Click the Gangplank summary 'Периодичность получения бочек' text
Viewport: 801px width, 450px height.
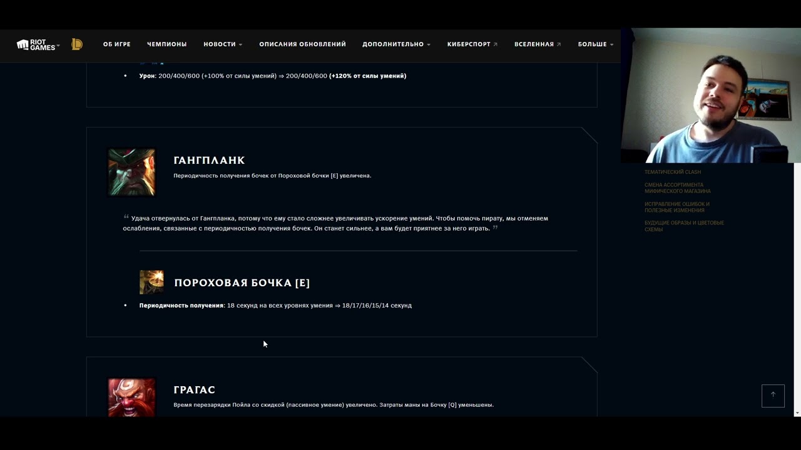[x=272, y=176]
